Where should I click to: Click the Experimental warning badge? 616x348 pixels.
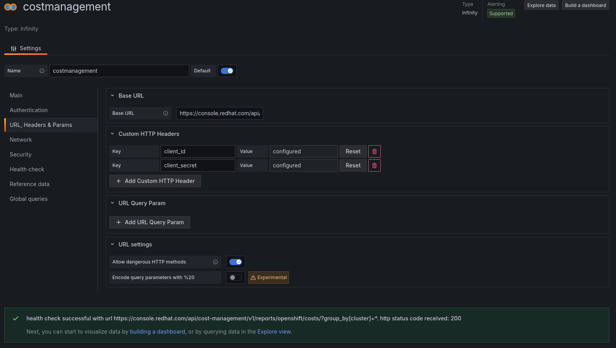click(269, 278)
